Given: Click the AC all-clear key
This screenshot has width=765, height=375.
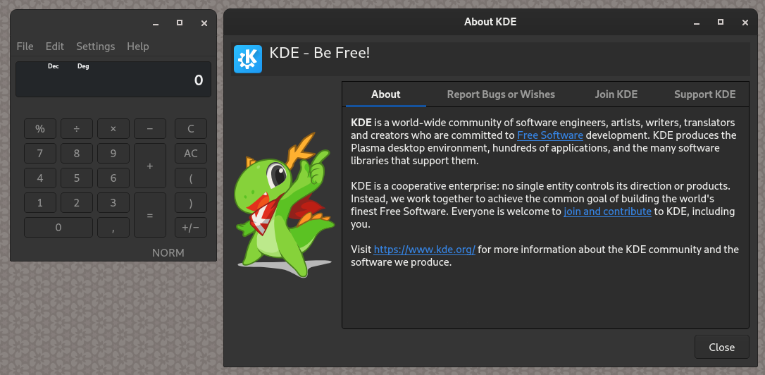Looking at the screenshot, I should click(191, 154).
